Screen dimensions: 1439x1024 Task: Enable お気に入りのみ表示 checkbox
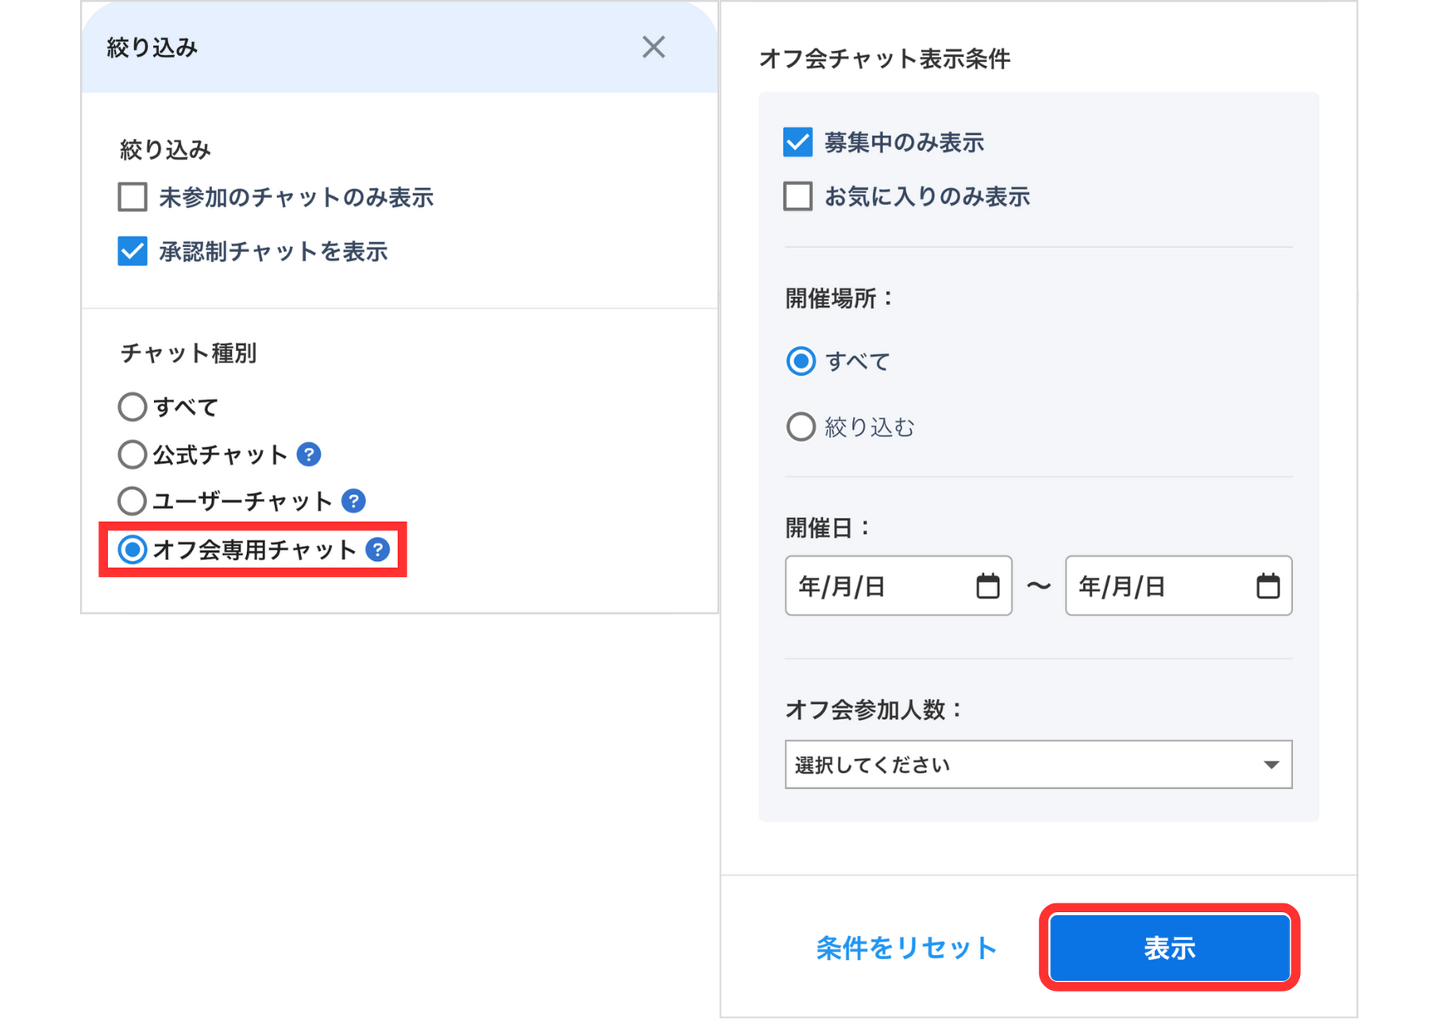click(x=798, y=196)
